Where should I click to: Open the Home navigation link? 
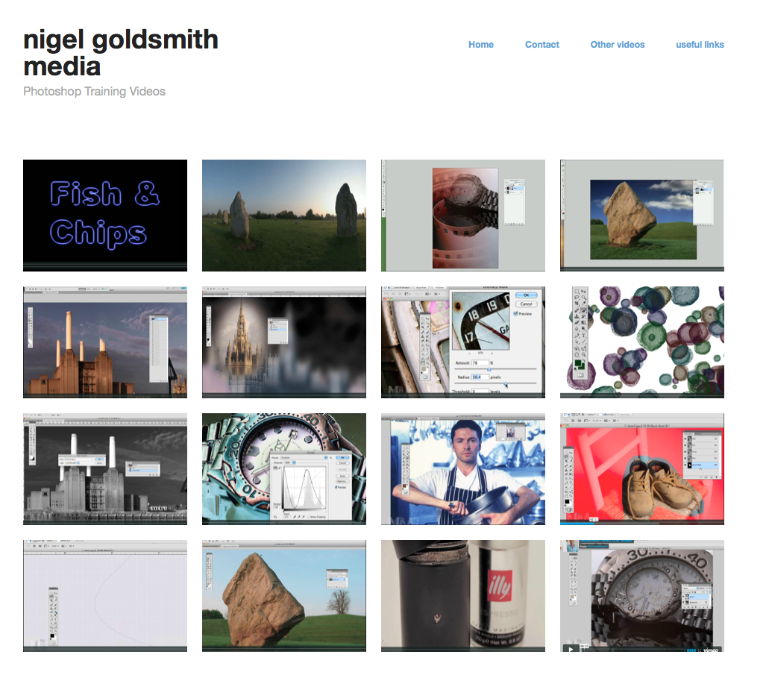click(x=480, y=44)
